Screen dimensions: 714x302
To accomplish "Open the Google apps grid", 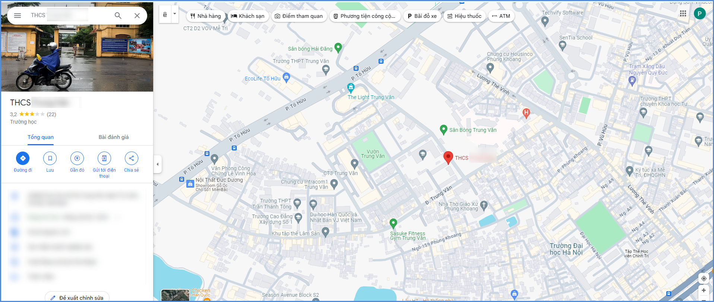I will point(683,13).
